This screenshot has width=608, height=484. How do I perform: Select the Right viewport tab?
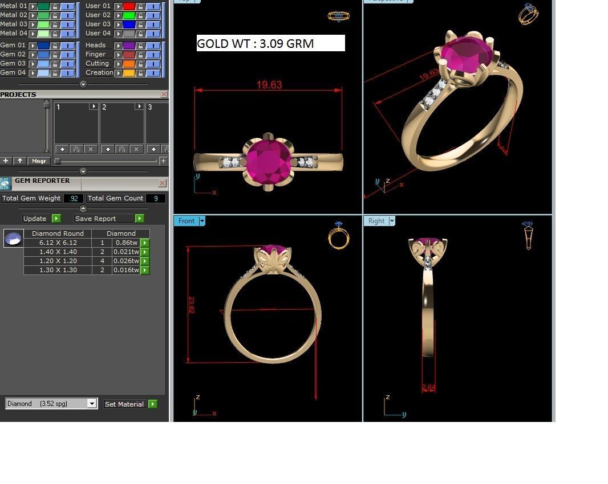coord(376,221)
